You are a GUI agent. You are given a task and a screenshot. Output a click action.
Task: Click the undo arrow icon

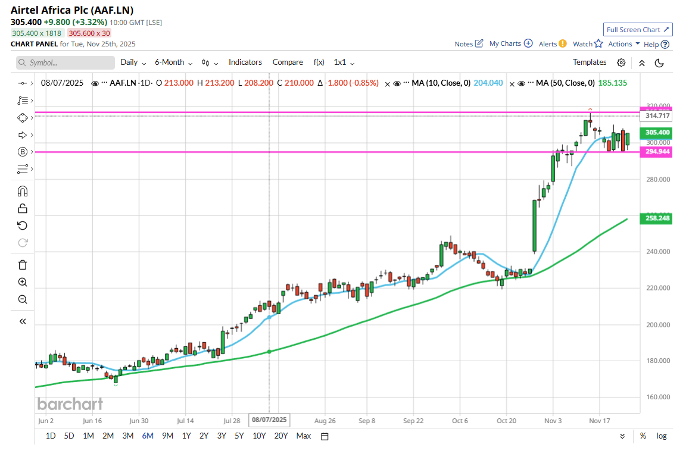[x=23, y=225]
